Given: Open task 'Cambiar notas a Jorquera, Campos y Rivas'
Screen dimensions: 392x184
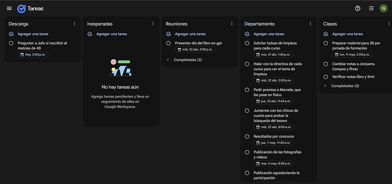Looking at the screenshot, I should tap(353, 66).
